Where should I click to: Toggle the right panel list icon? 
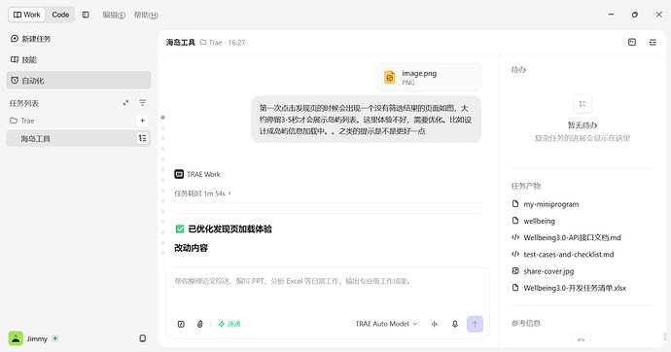[653, 42]
